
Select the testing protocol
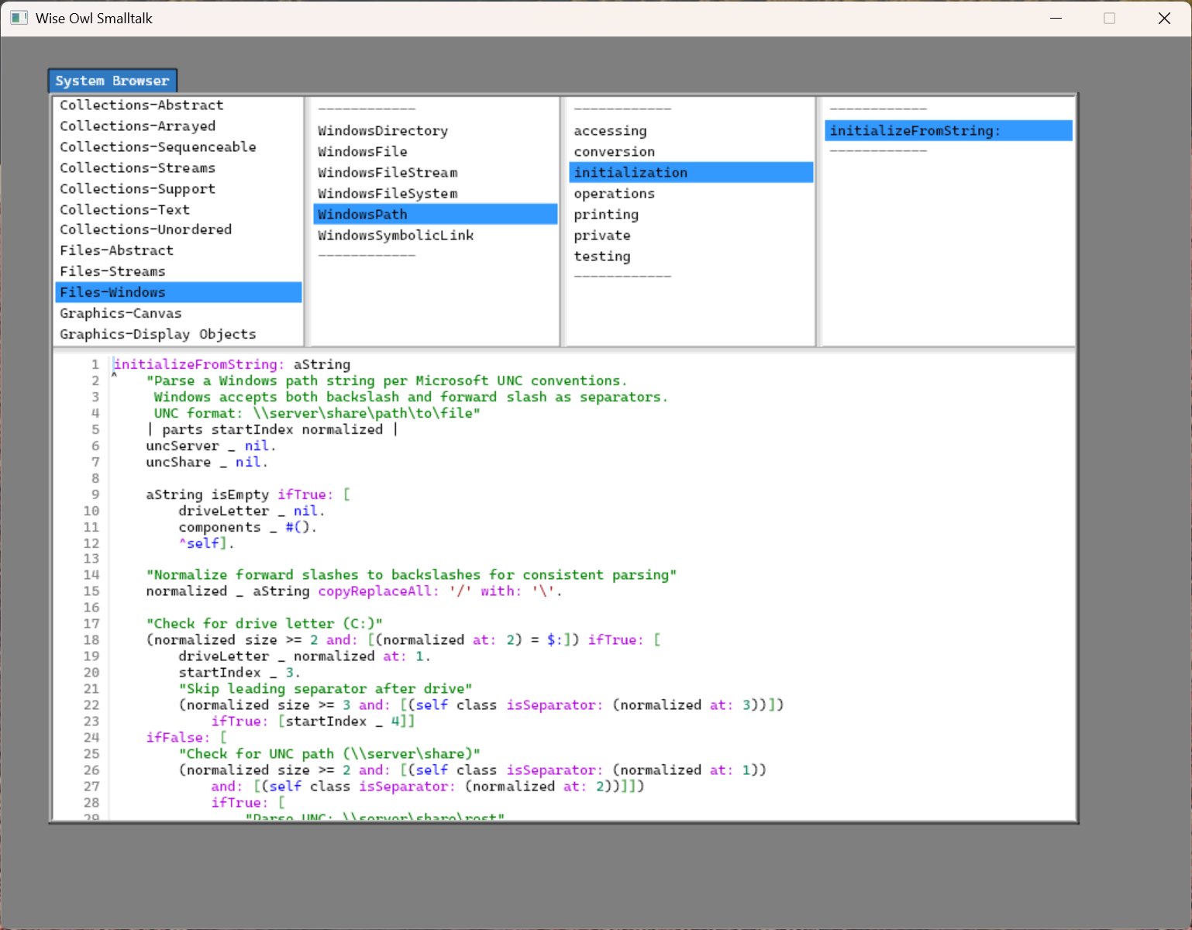(x=602, y=256)
